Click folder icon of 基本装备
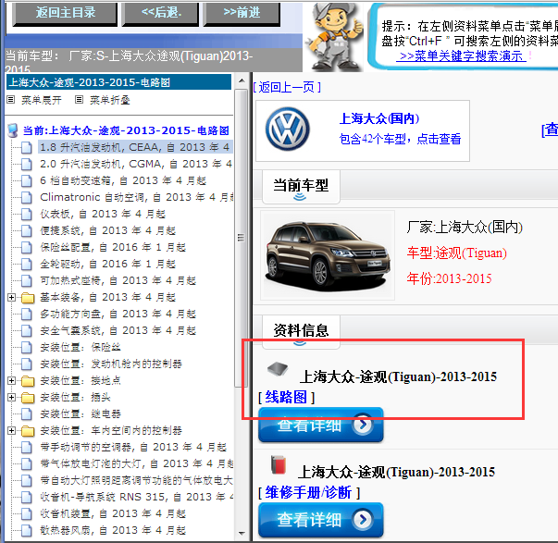Viewport: 558px width, 543px height. [28, 298]
